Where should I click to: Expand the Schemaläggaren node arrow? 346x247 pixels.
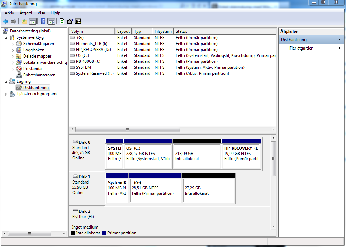click(13, 44)
